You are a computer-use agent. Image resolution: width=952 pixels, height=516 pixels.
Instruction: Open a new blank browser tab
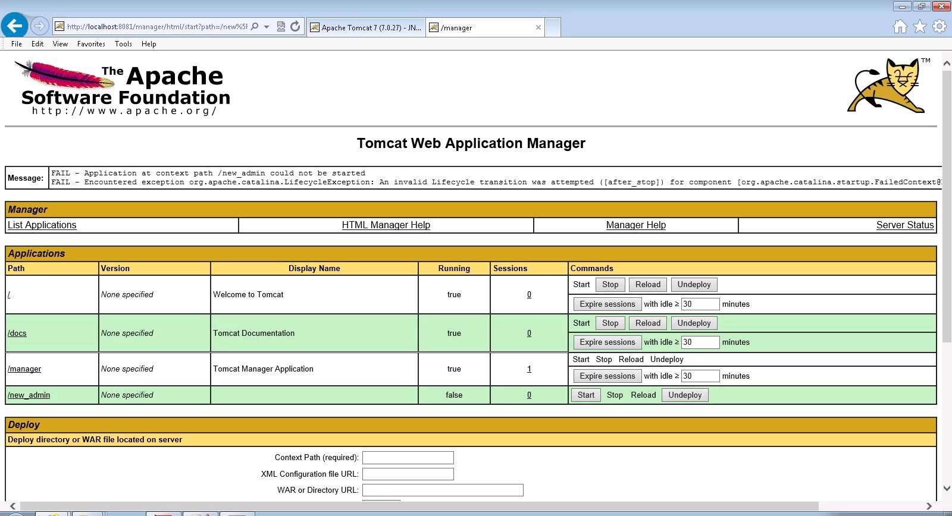coord(553,27)
